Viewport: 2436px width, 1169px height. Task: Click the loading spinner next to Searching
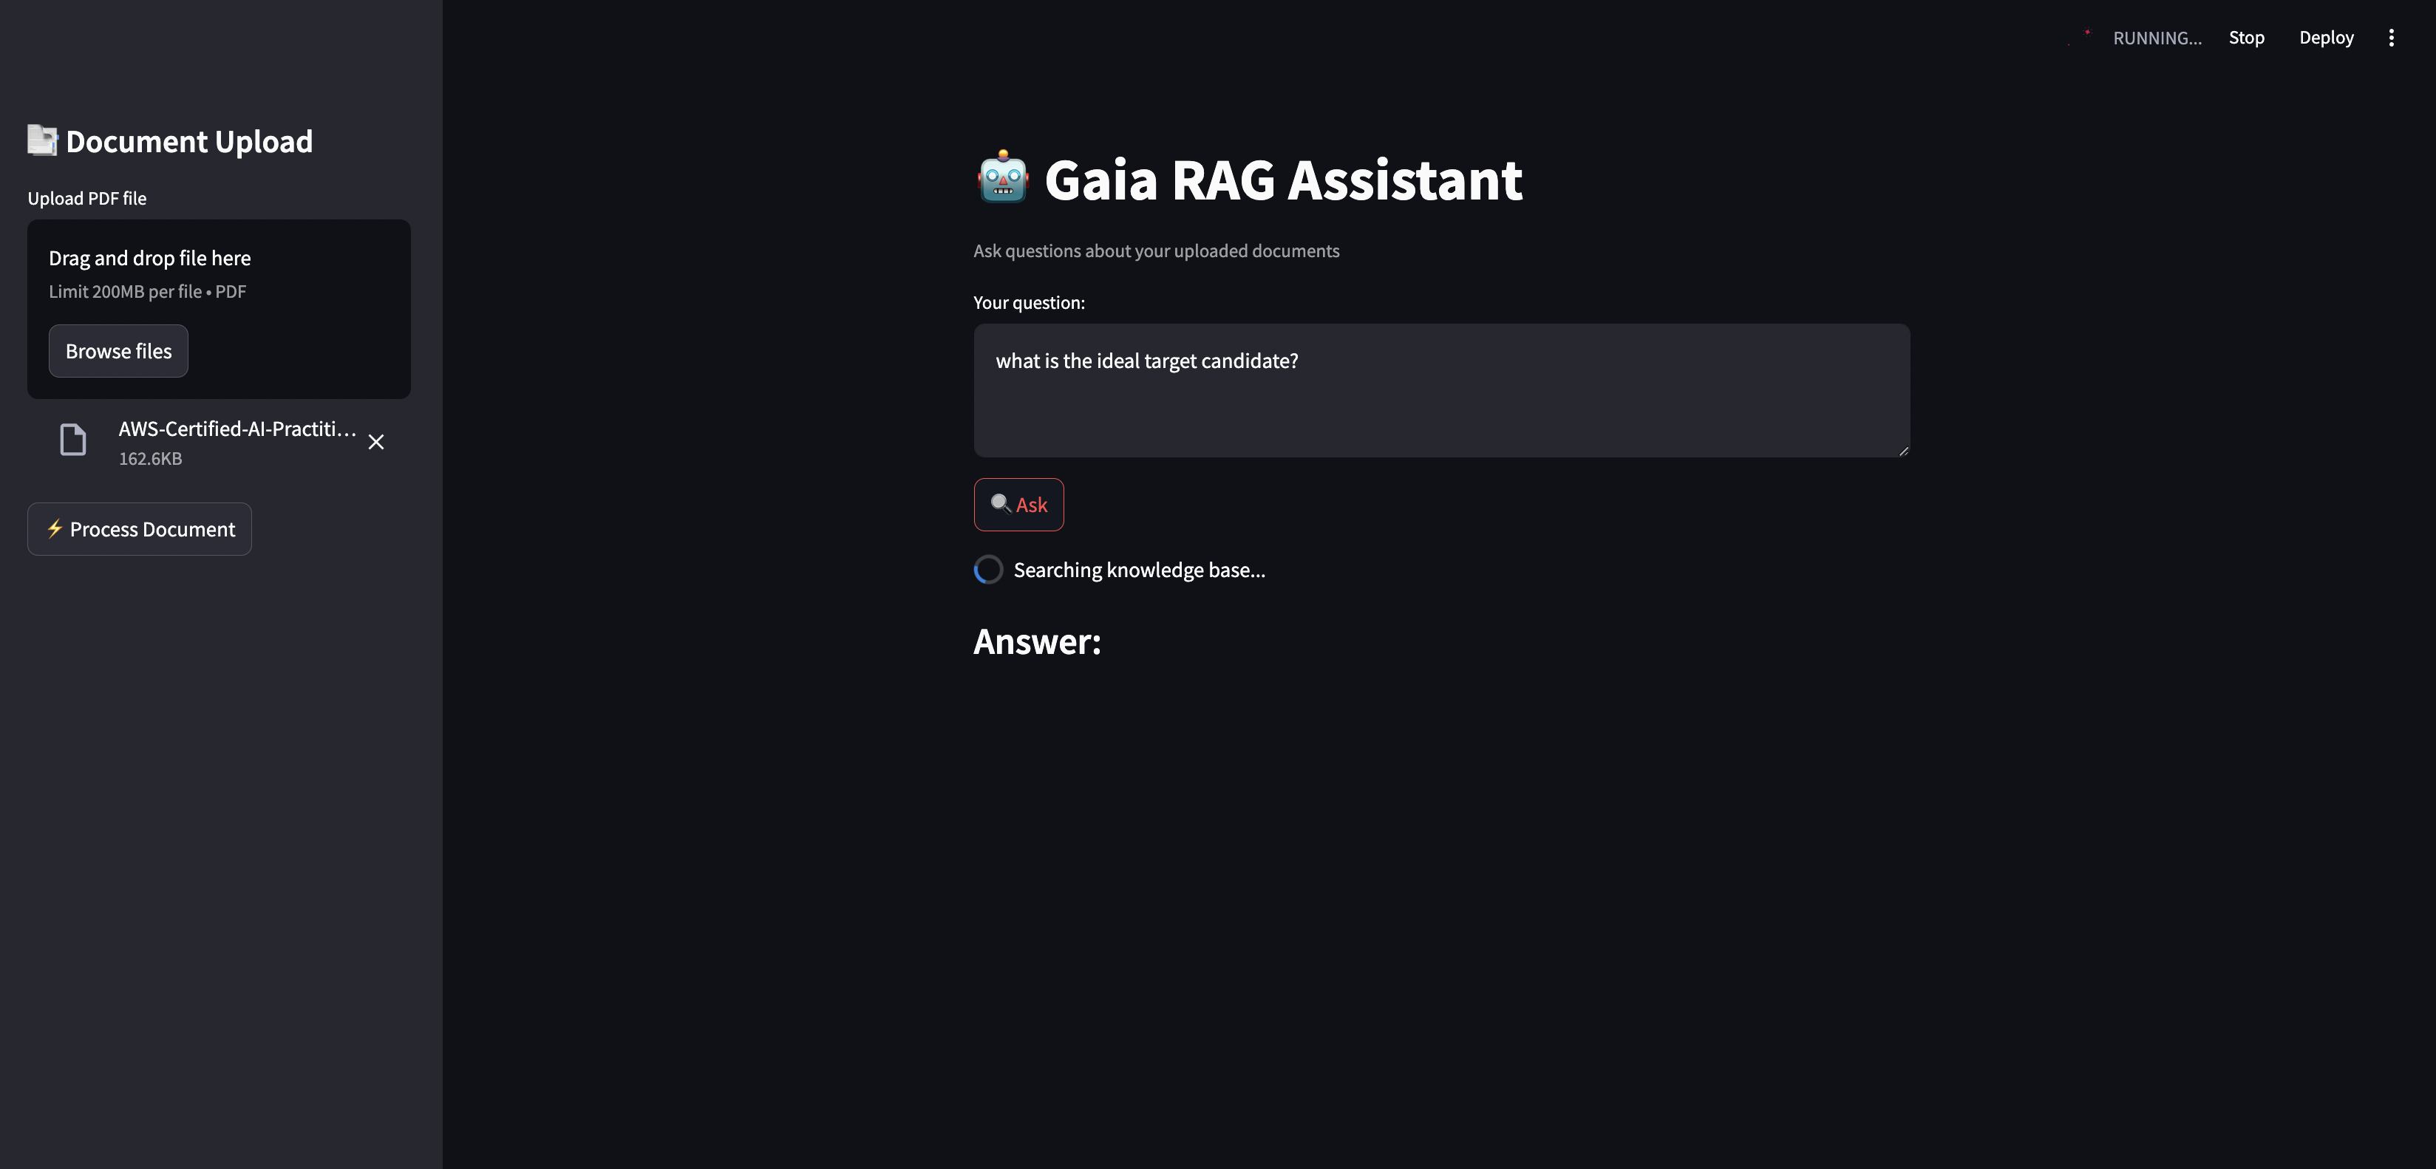coord(988,570)
